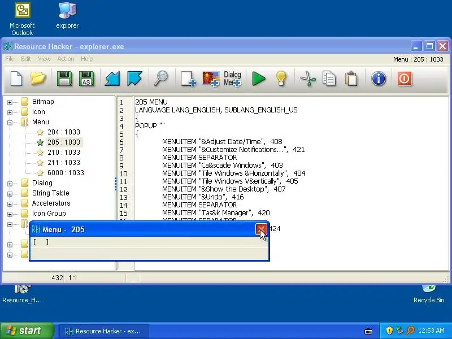The height and width of the screenshot is (339, 452).
Task: Click the 'Ca&scade Windows' script line
Action: click(x=222, y=165)
